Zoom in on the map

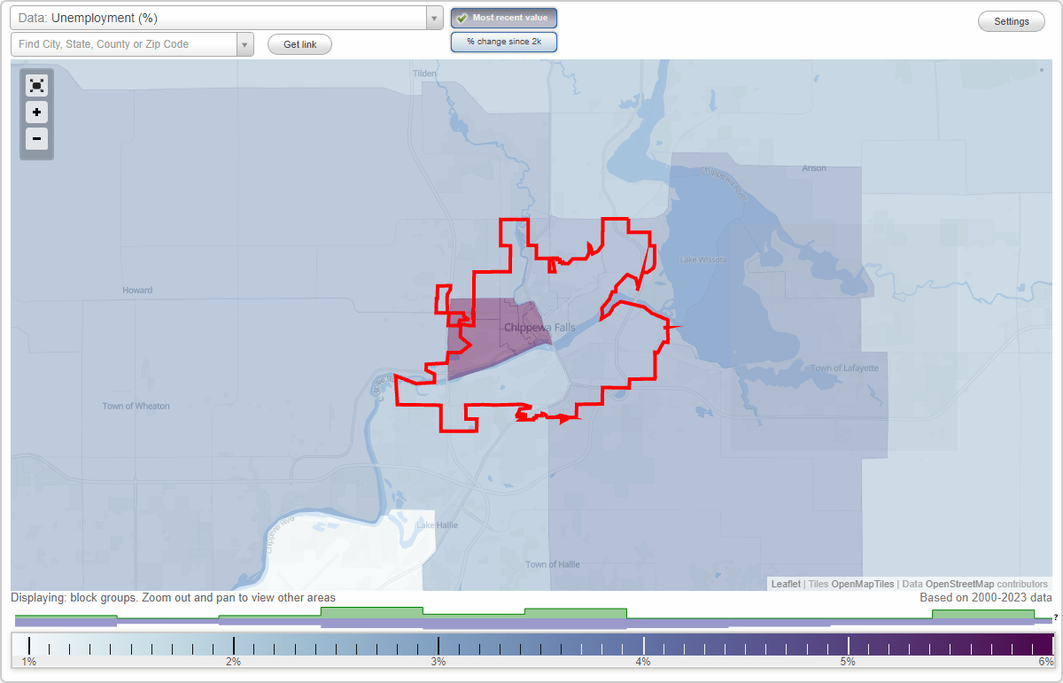tap(36, 113)
